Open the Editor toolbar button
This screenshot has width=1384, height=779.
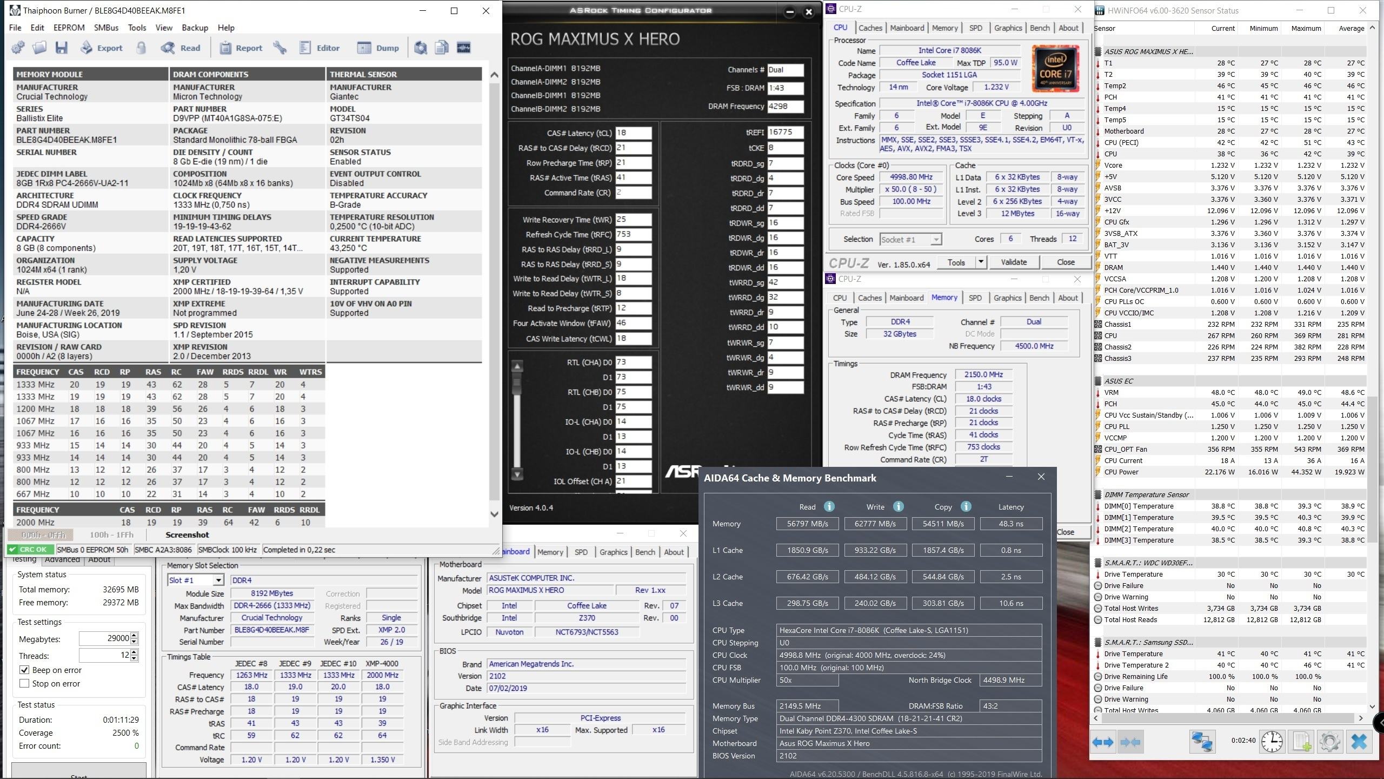pyautogui.click(x=320, y=48)
